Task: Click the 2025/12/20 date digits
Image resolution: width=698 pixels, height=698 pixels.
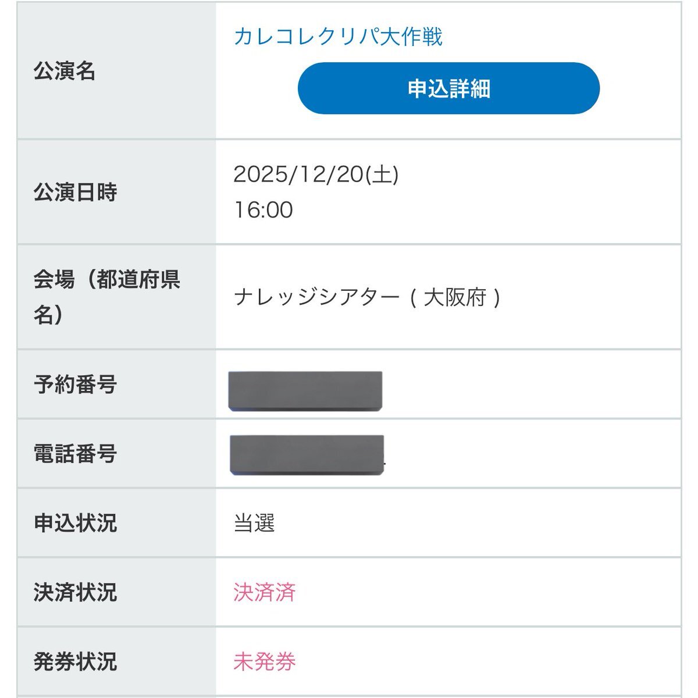Action: pos(298,174)
